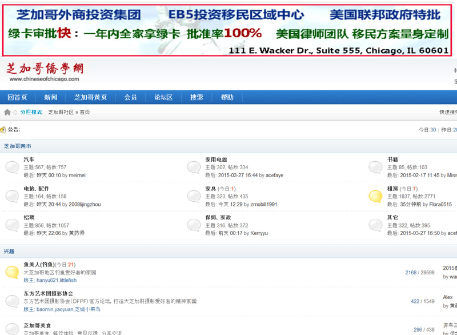Click the home icon in the breadcrumb
The height and width of the screenshot is (335, 457).
7,113
